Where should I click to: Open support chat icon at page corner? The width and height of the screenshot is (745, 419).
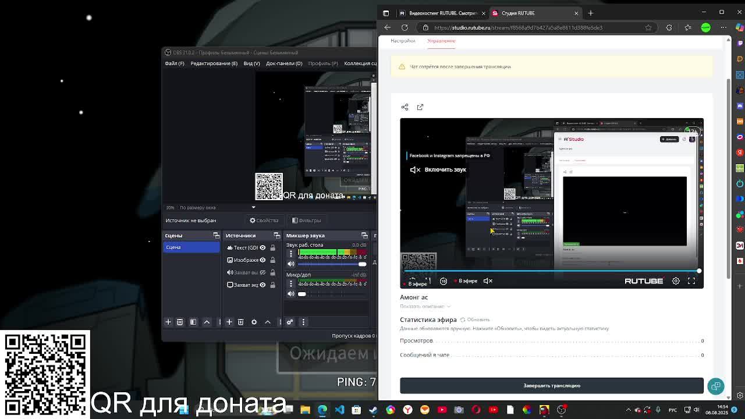(716, 386)
